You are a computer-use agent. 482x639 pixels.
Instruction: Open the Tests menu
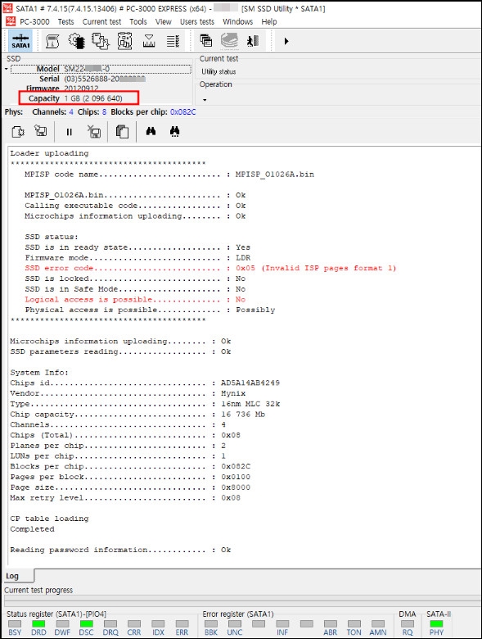[x=65, y=21]
